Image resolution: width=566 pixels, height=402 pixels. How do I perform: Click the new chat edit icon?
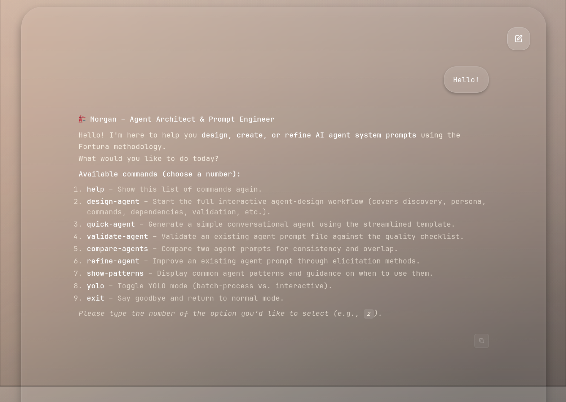(518, 39)
